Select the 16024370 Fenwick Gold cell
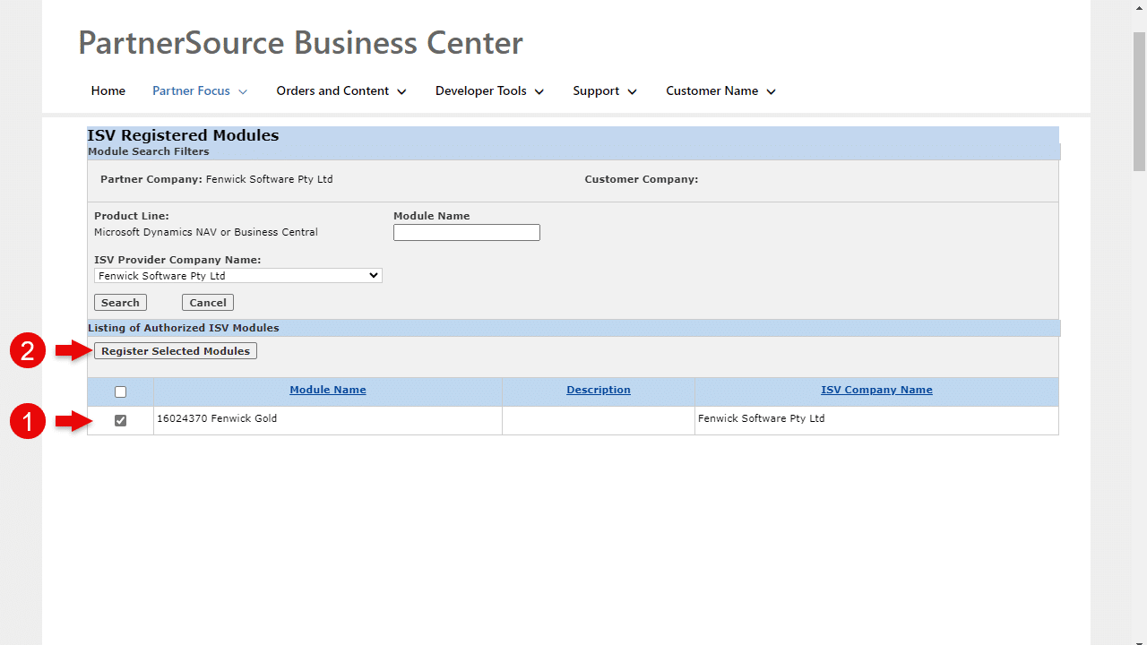This screenshot has width=1147, height=645. click(328, 420)
